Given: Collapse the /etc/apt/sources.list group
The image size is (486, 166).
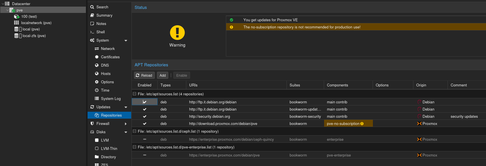Looking at the screenshot, I should (134, 94).
